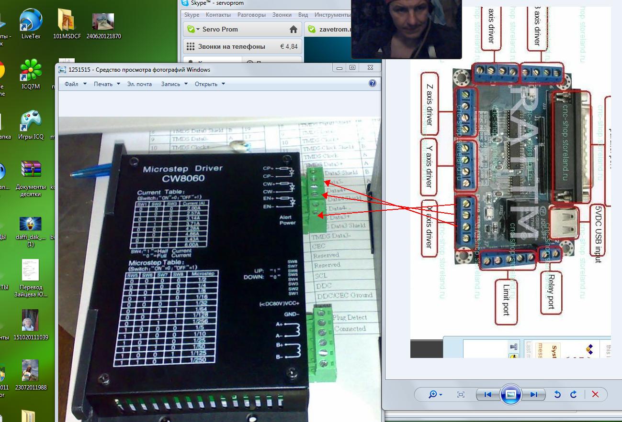Launch the Игры ICQ shortcut
Screen dimensions: 622x422
coord(31,124)
